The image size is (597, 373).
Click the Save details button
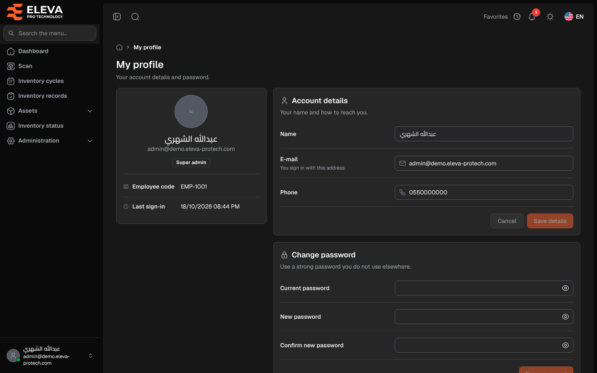click(x=550, y=221)
